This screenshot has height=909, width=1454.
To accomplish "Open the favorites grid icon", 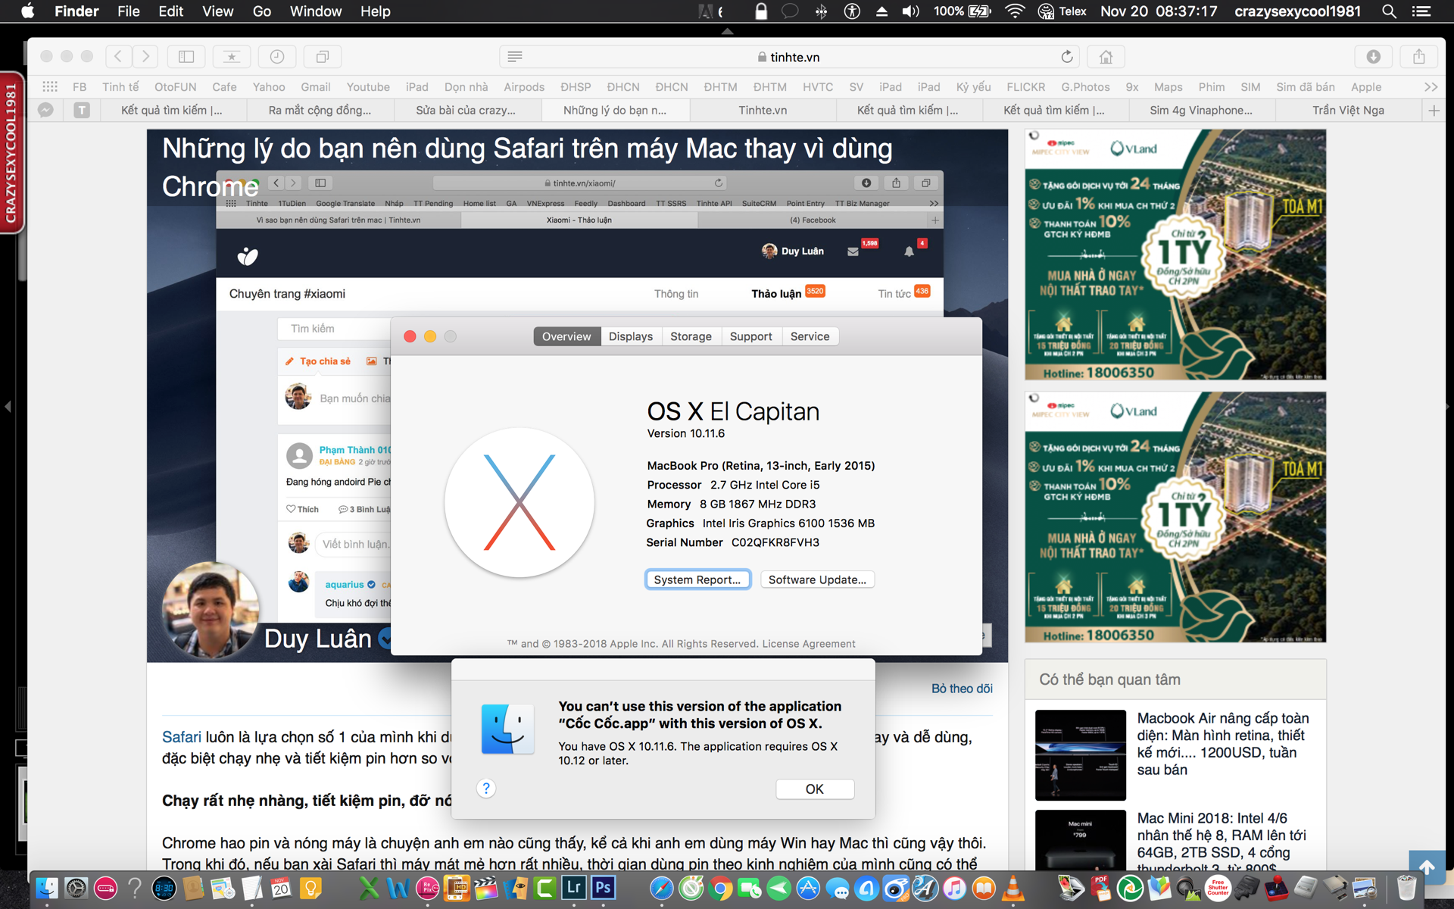I will pos(50,87).
